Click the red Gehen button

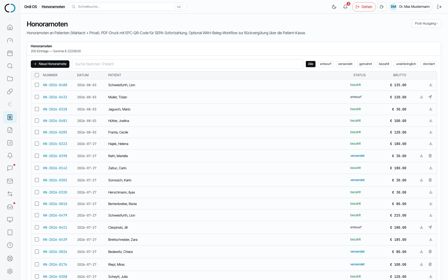coord(364,7)
